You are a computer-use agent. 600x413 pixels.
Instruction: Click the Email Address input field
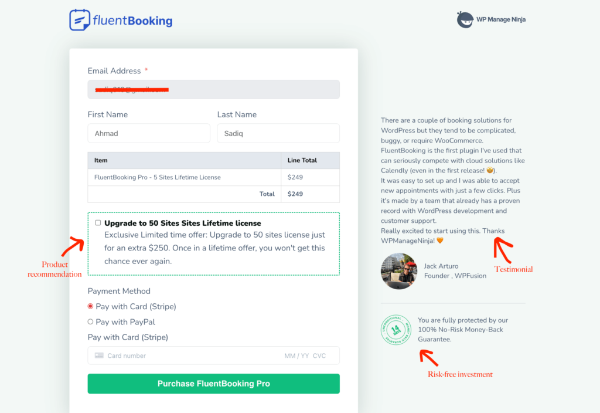[213, 89]
